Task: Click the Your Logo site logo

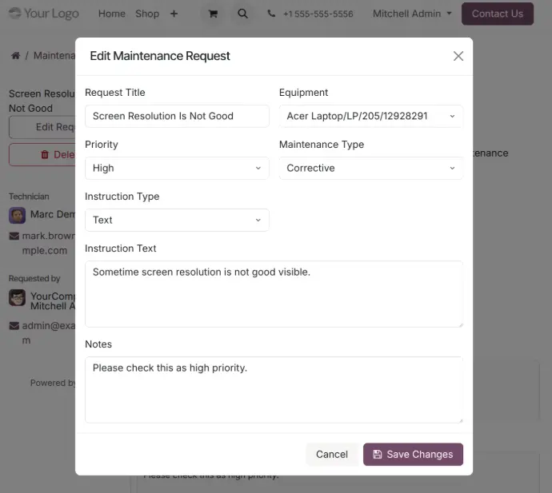Action: point(45,14)
